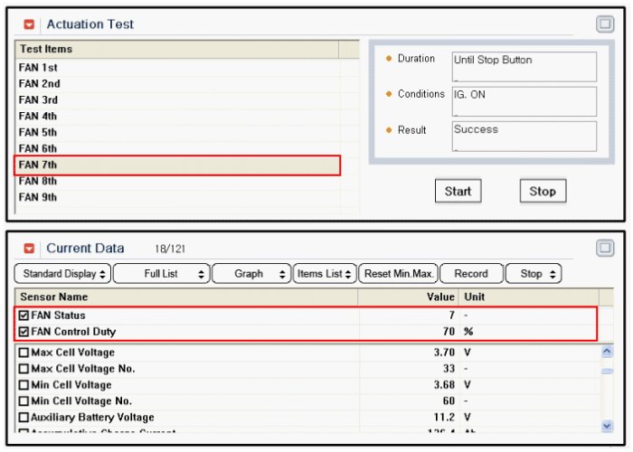Image resolution: width=633 pixels, height=452 pixels.
Task: Click the Record button
Action: [471, 274]
